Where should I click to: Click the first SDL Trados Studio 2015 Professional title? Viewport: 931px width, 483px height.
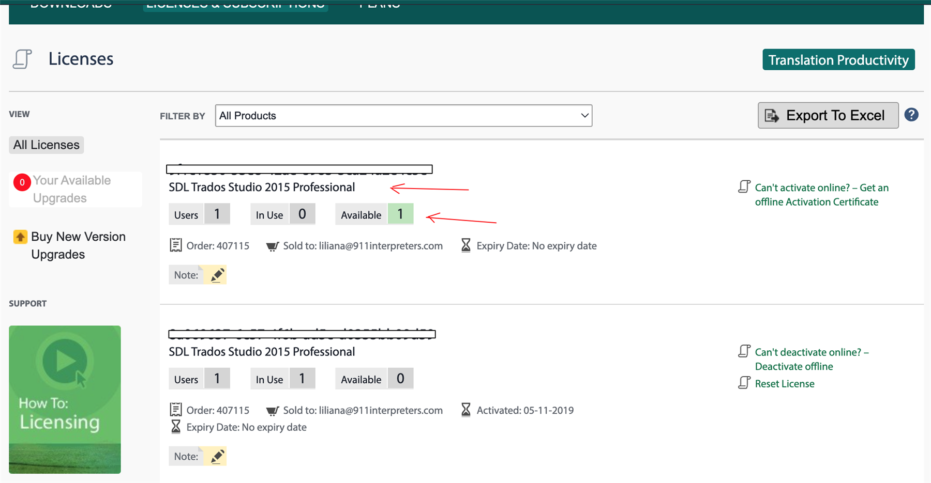[x=262, y=187]
